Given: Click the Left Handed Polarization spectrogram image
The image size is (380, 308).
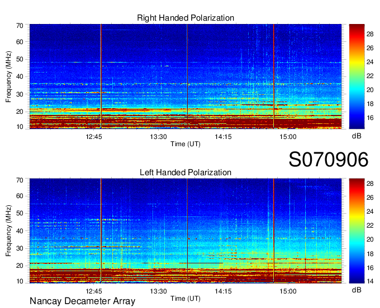Looking at the screenshot, I should (186, 231).
